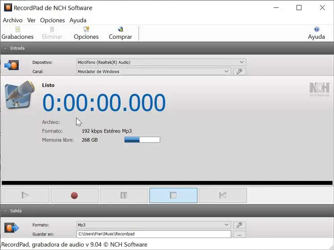Open the output format wrench settings
Viewport: 334px width, 250px height.
coord(240,225)
